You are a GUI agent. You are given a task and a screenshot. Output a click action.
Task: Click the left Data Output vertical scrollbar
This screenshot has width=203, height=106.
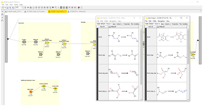141,58
